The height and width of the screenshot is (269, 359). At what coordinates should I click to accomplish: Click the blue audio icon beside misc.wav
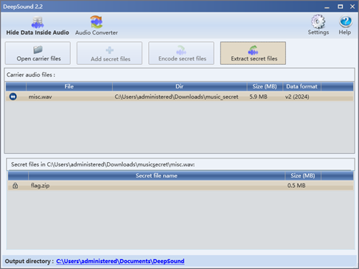[x=13, y=97]
